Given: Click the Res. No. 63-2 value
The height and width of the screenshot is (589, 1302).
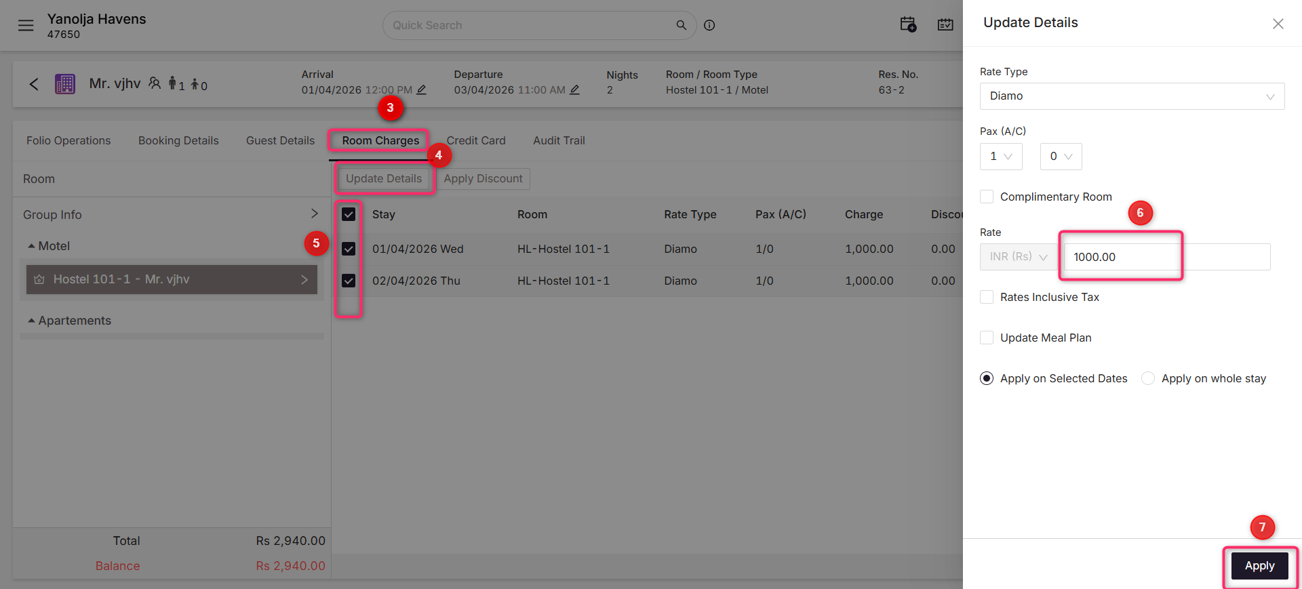Looking at the screenshot, I should click(x=891, y=89).
